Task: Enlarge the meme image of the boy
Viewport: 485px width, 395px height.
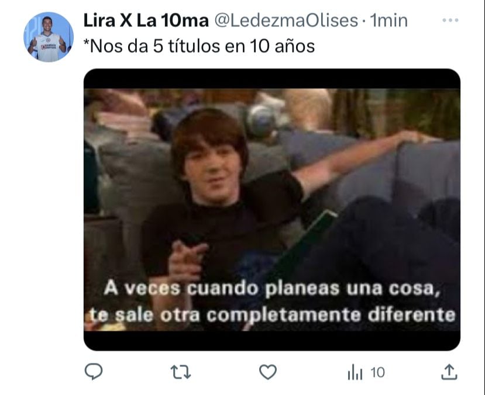Action: (x=272, y=210)
